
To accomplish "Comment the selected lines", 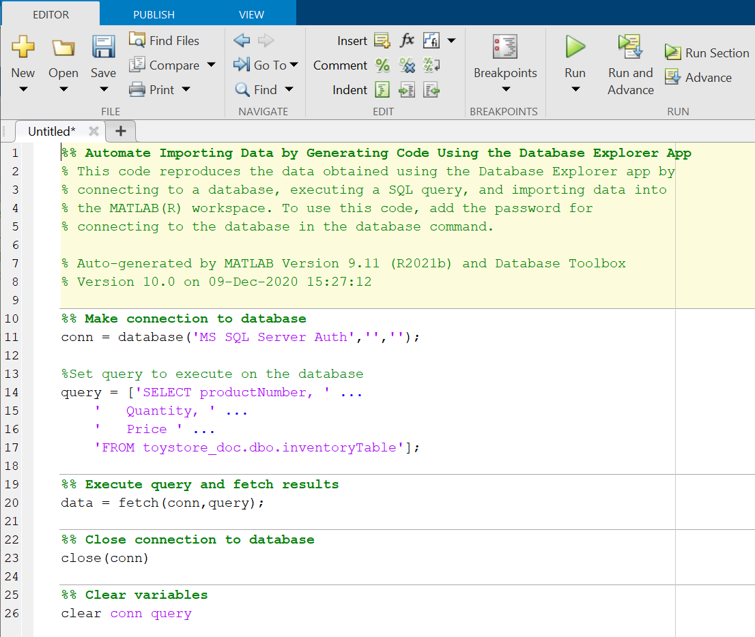I will 382,65.
